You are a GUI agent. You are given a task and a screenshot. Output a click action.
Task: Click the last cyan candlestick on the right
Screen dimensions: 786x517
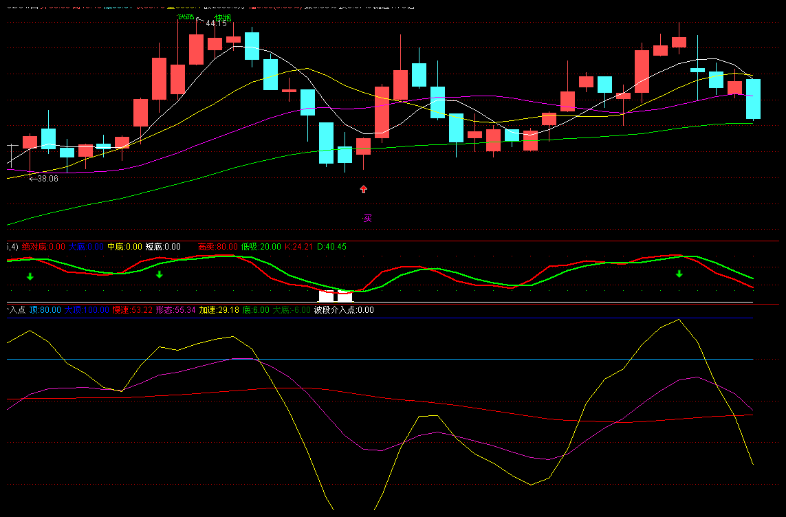coord(754,99)
